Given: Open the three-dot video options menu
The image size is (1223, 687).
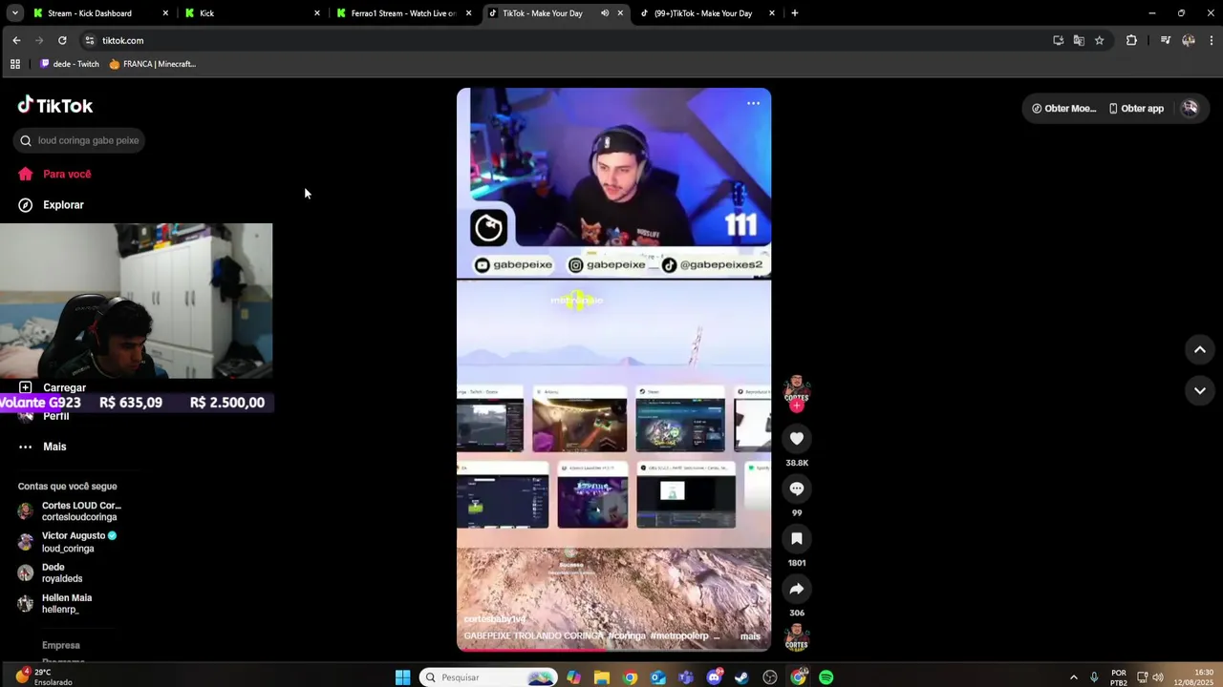Looking at the screenshot, I should pos(753,103).
